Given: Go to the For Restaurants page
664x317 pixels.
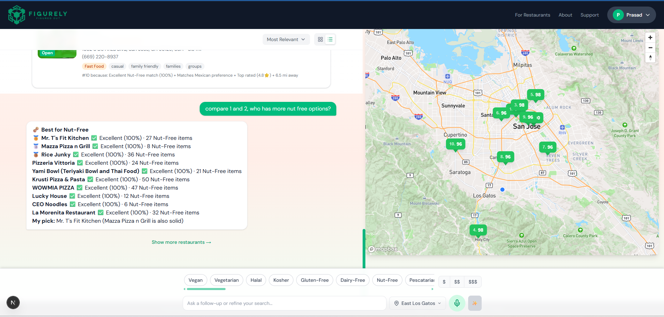Looking at the screenshot, I should click(x=533, y=15).
